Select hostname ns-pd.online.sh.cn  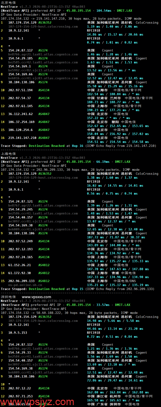(x=25, y=285)
